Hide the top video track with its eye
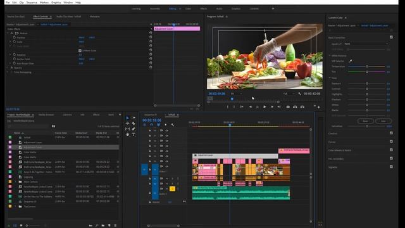The height and width of the screenshot is (228, 405). [x=167, y=130]
